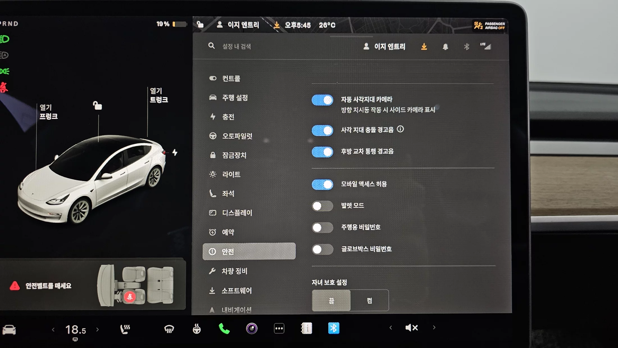Turn on seat heater icon
Viewport: 618px width, 348px height.
[x=125, y=329]
